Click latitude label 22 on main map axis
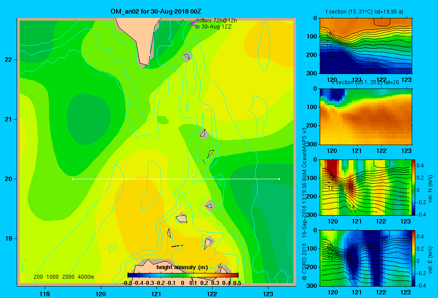 9,60
